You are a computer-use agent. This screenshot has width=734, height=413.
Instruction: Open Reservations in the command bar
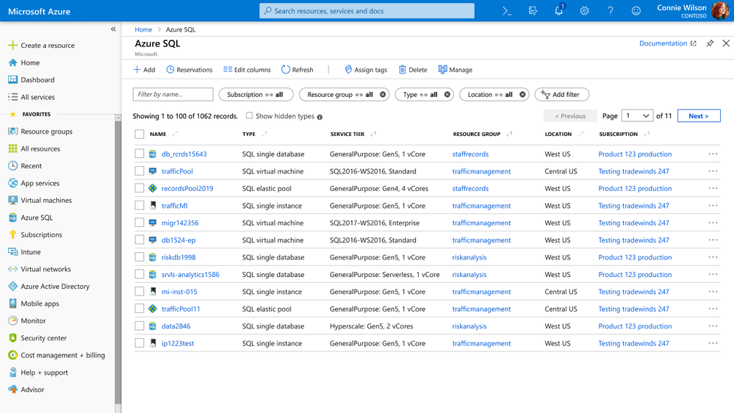tap(189, 70)
